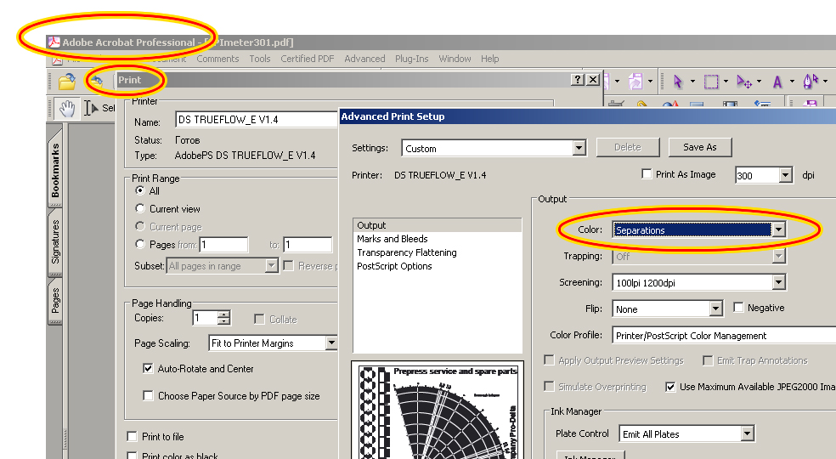Click the Open folder toolbar icon
The height and width of the screenshot is (459, 836).
(x=67, y=81)
